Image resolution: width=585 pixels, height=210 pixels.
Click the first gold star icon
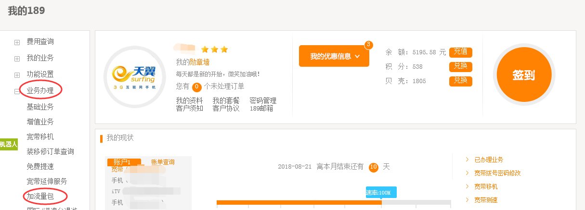coord(205,49)
